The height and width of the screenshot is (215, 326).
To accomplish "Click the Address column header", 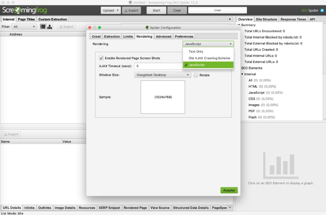I will [x=16, y=34].
